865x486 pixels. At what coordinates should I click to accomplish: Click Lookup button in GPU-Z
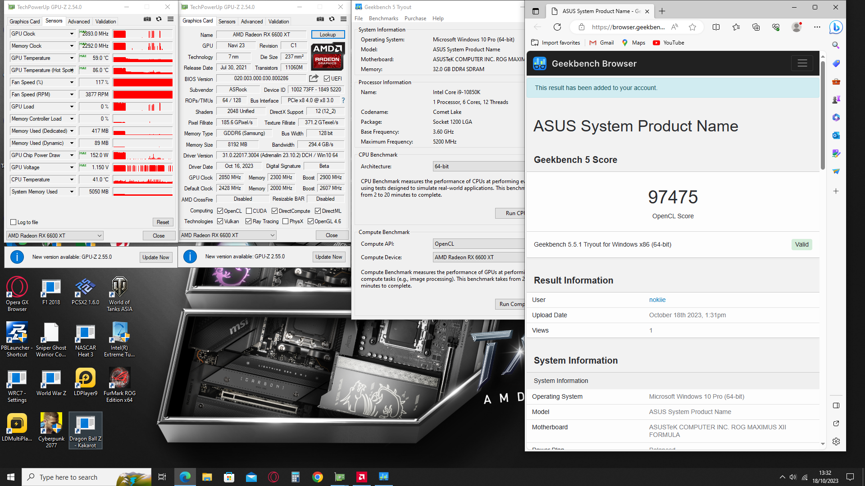tap(328, 35)
